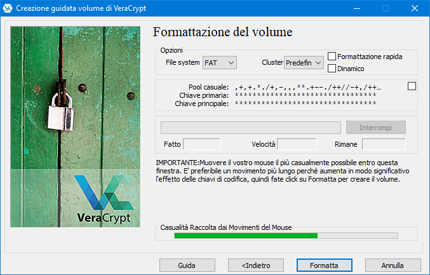
Task: Tick the checkbox beside the Pool casuale row
Action: 412,86
